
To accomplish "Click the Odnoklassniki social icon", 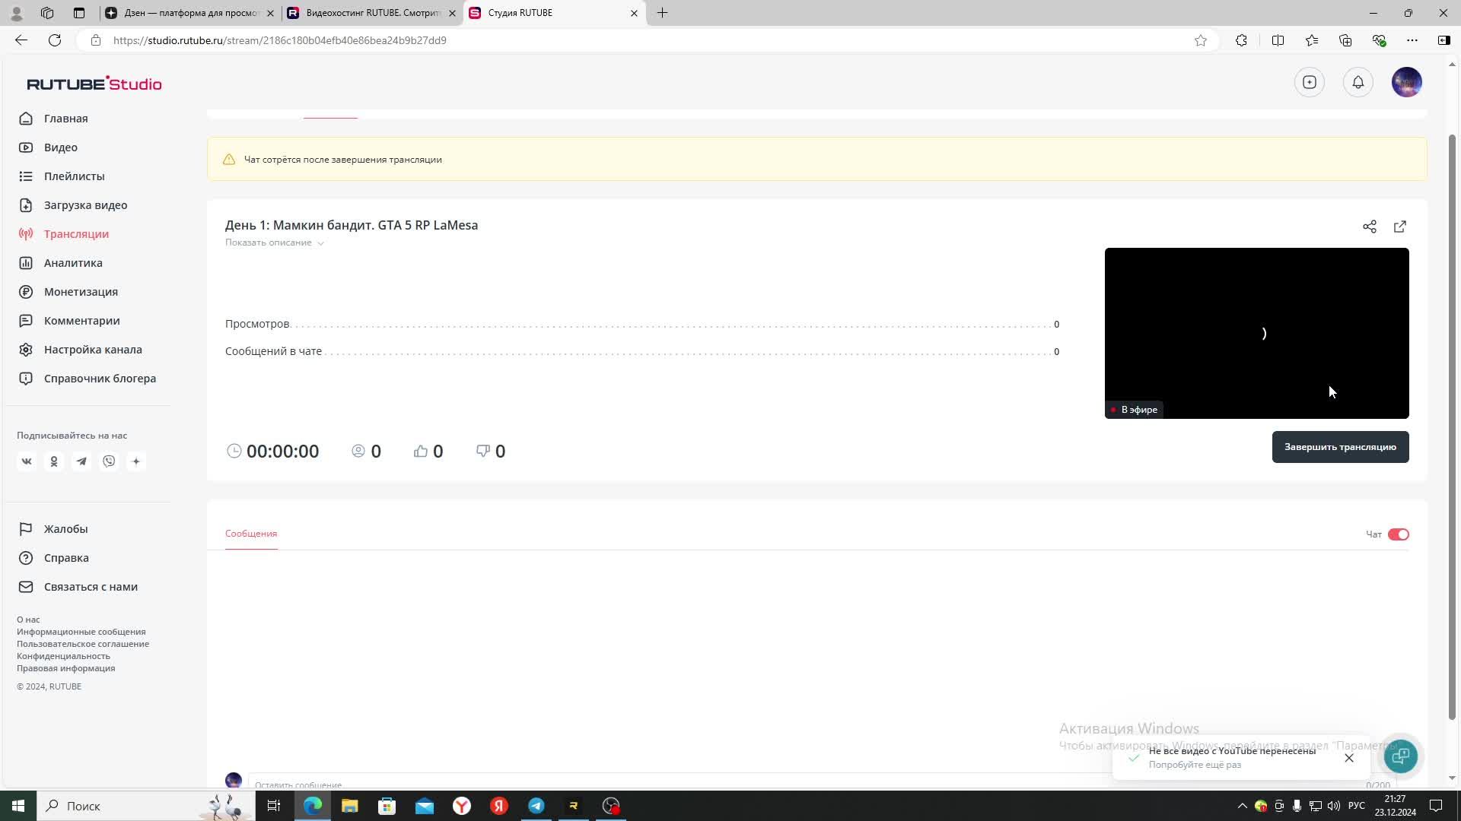I will click(54, 461).
